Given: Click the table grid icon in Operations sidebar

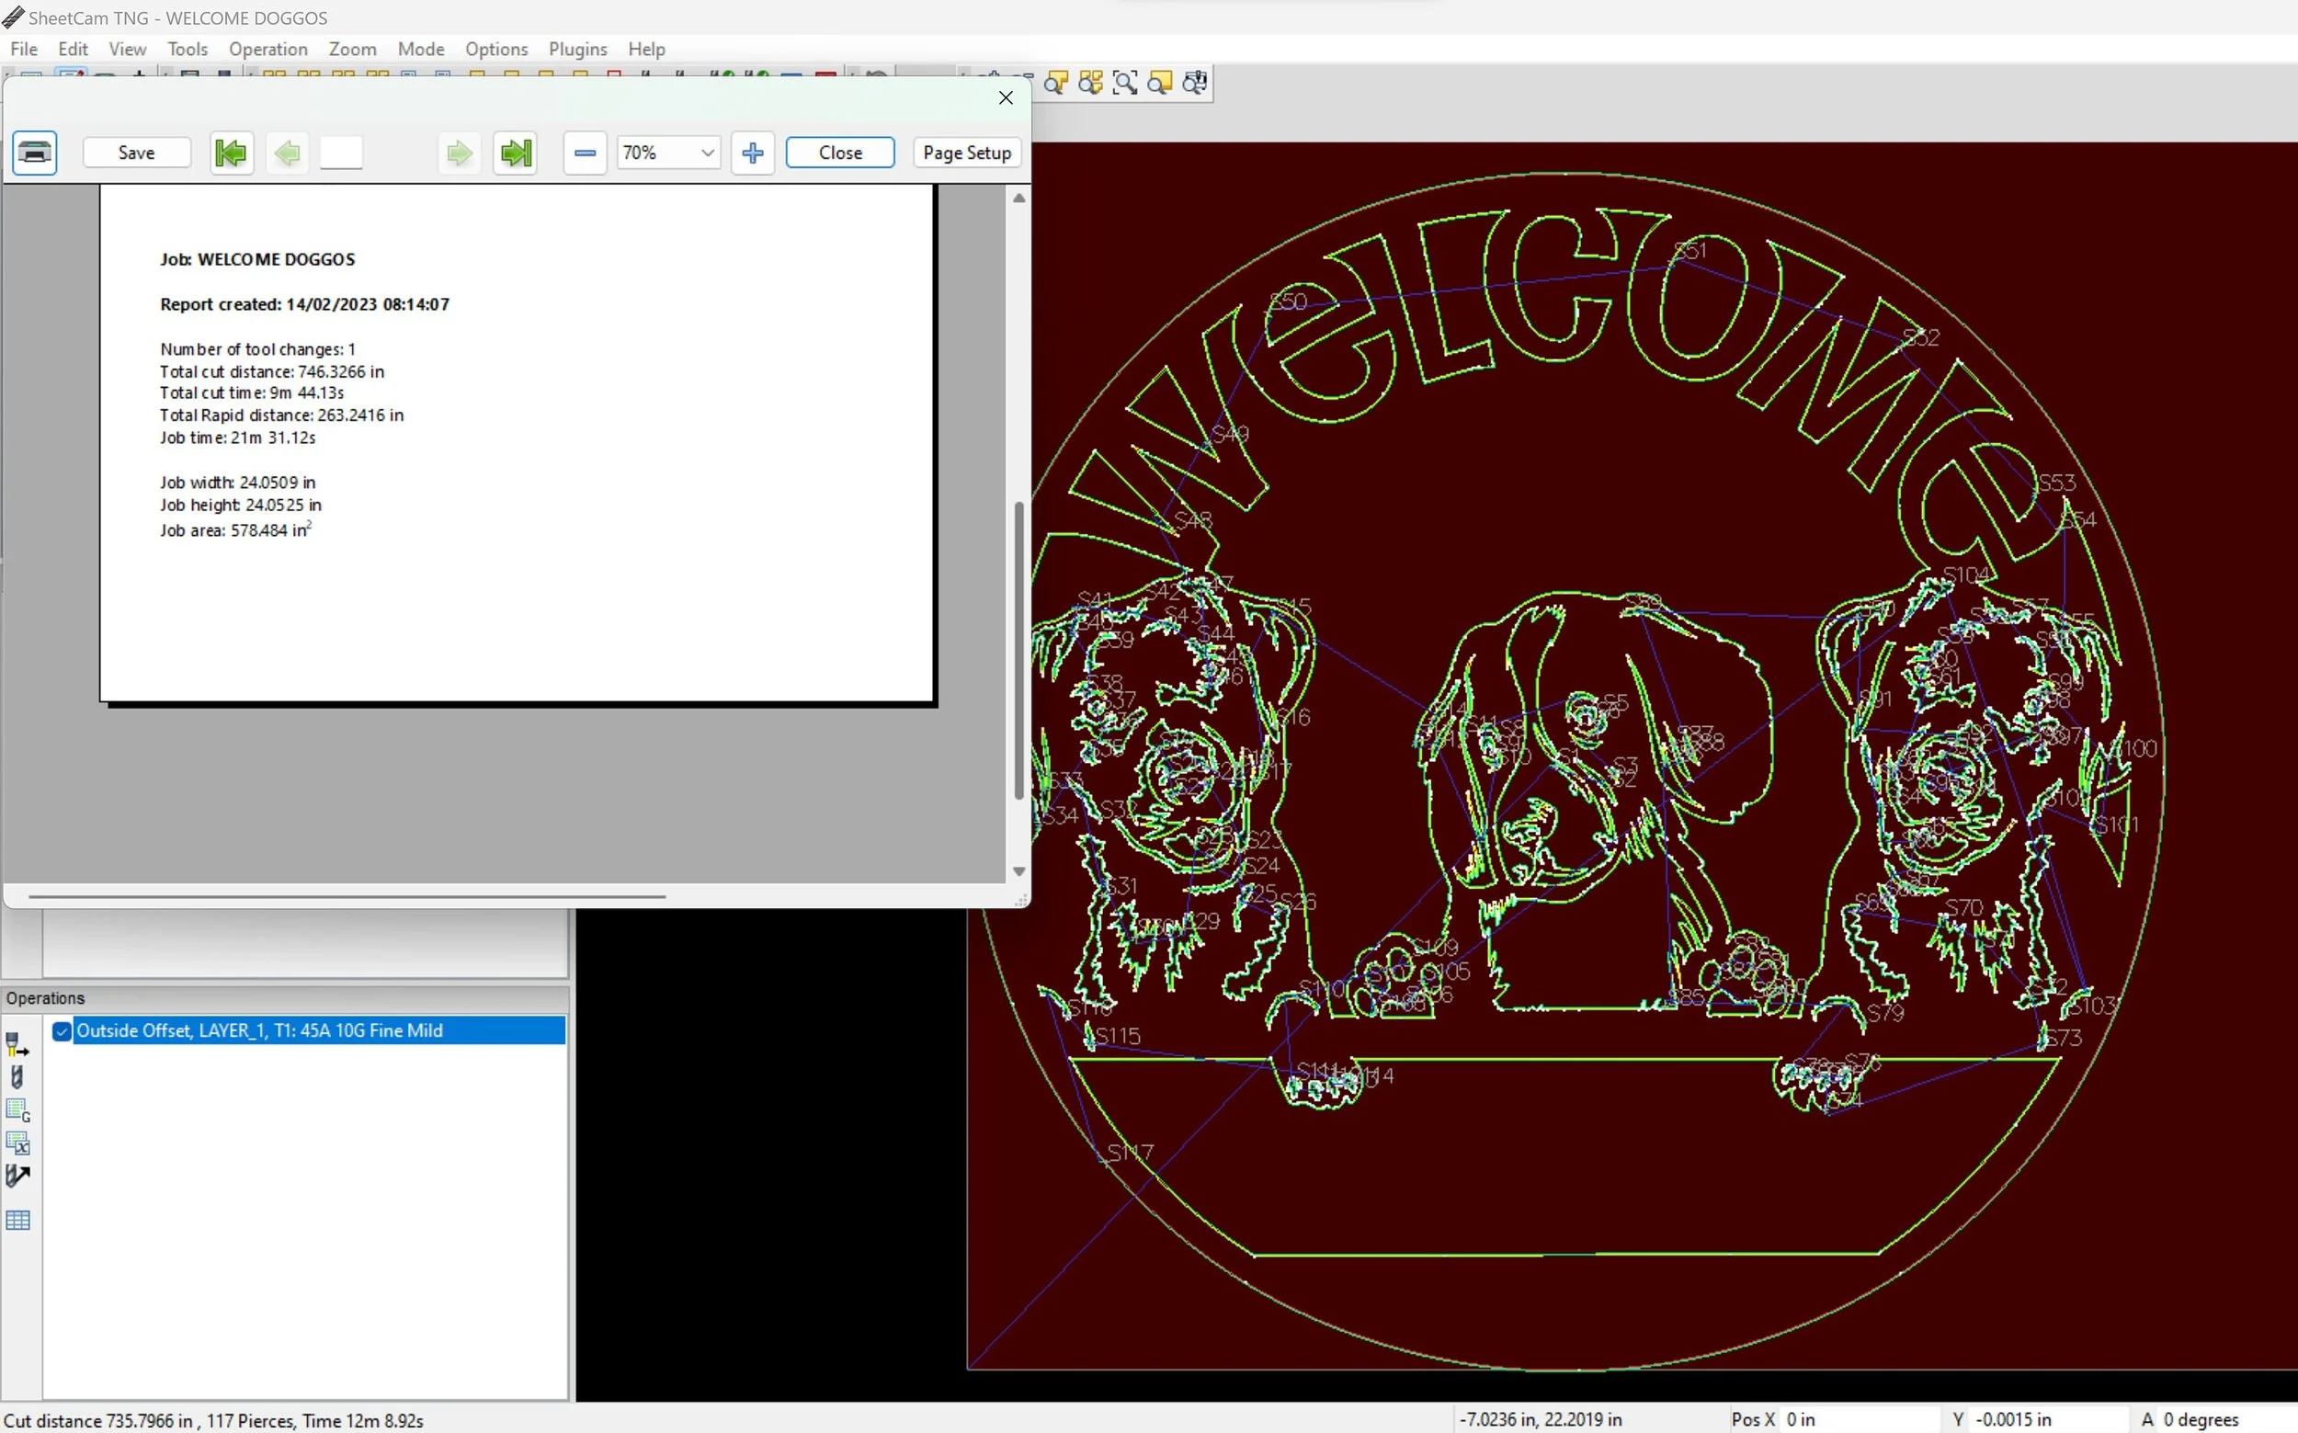Looking at the screenshot, I should pyautogui.click(x=17, y=1220).
